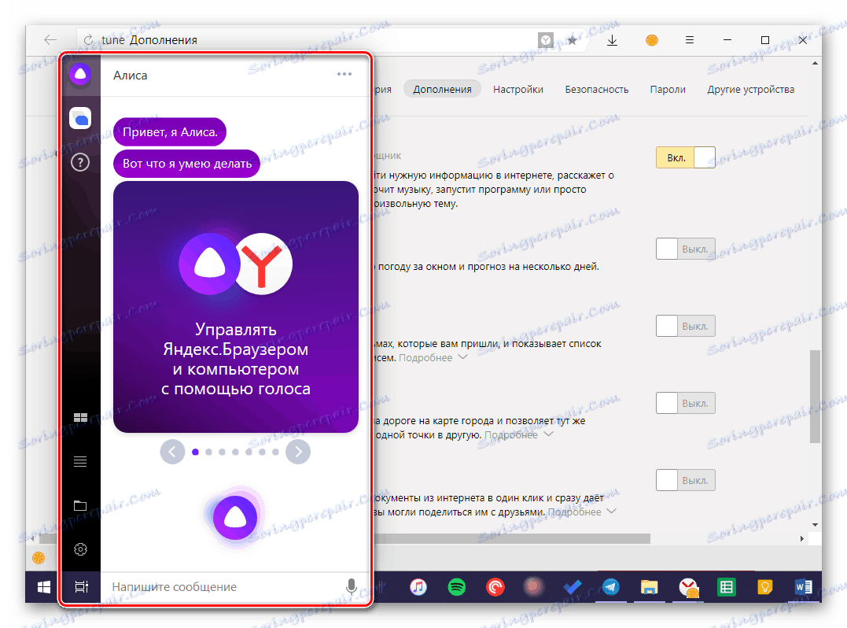Go to next Alisa skill card
Viewport: 847px width, 628px height.
(298, 452)
